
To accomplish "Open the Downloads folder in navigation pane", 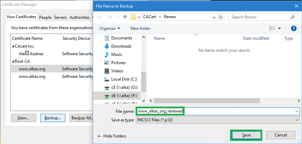I will 121,46.
